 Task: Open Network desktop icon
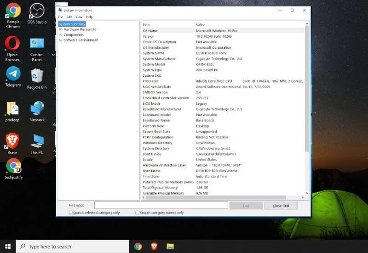[37, 111]
